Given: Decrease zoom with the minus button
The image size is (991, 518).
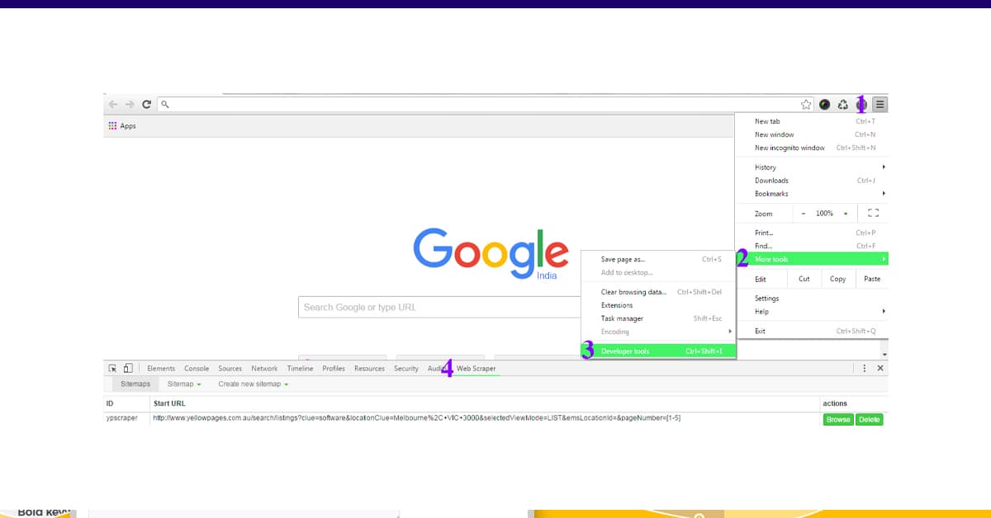Looking at the screenshot, I should [803, 214].
